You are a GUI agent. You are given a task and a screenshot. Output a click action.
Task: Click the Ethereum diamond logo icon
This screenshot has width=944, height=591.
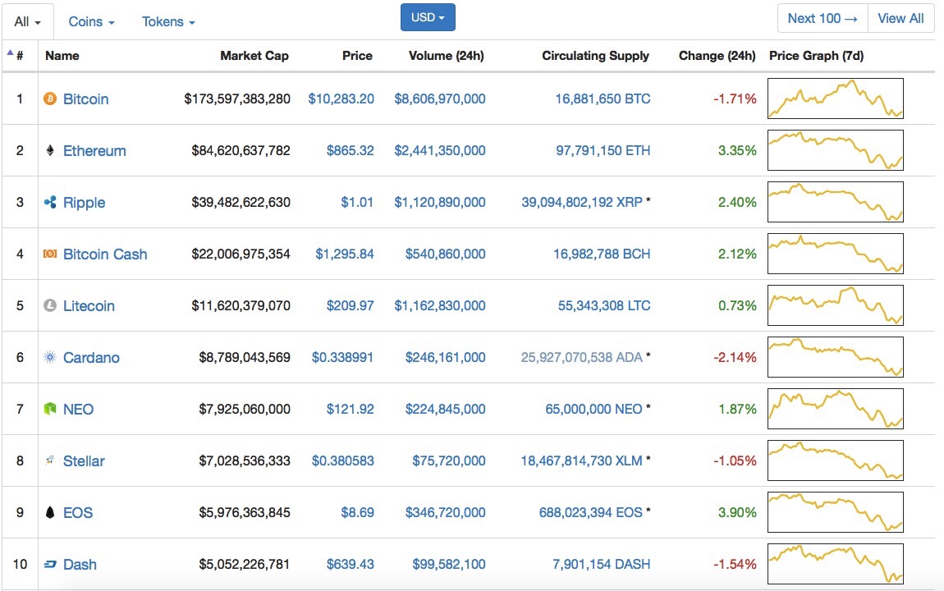[50, 150]
